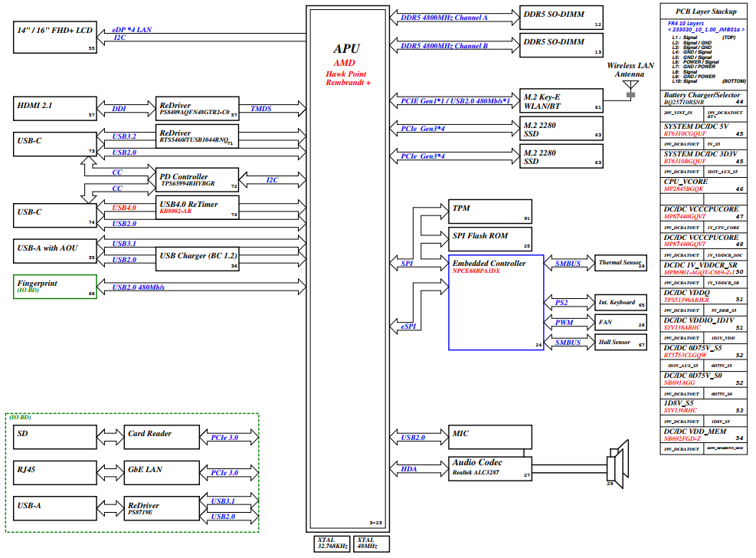Viewport: 756px width, 558px height.
Task: Click the red USB4.0 bus label
Action: (124, 208)
